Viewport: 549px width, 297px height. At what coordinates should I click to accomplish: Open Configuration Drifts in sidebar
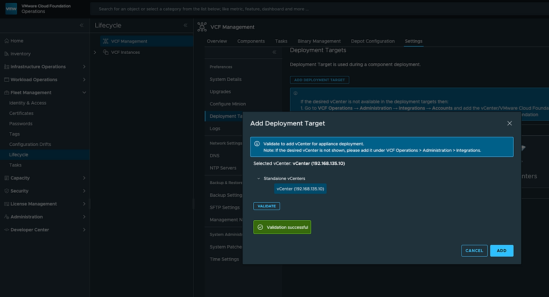click(30, 145)
